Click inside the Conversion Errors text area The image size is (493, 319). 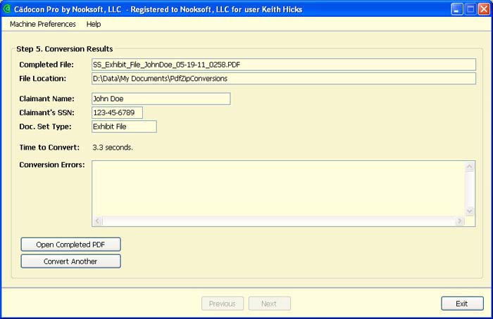pos(278,188)
